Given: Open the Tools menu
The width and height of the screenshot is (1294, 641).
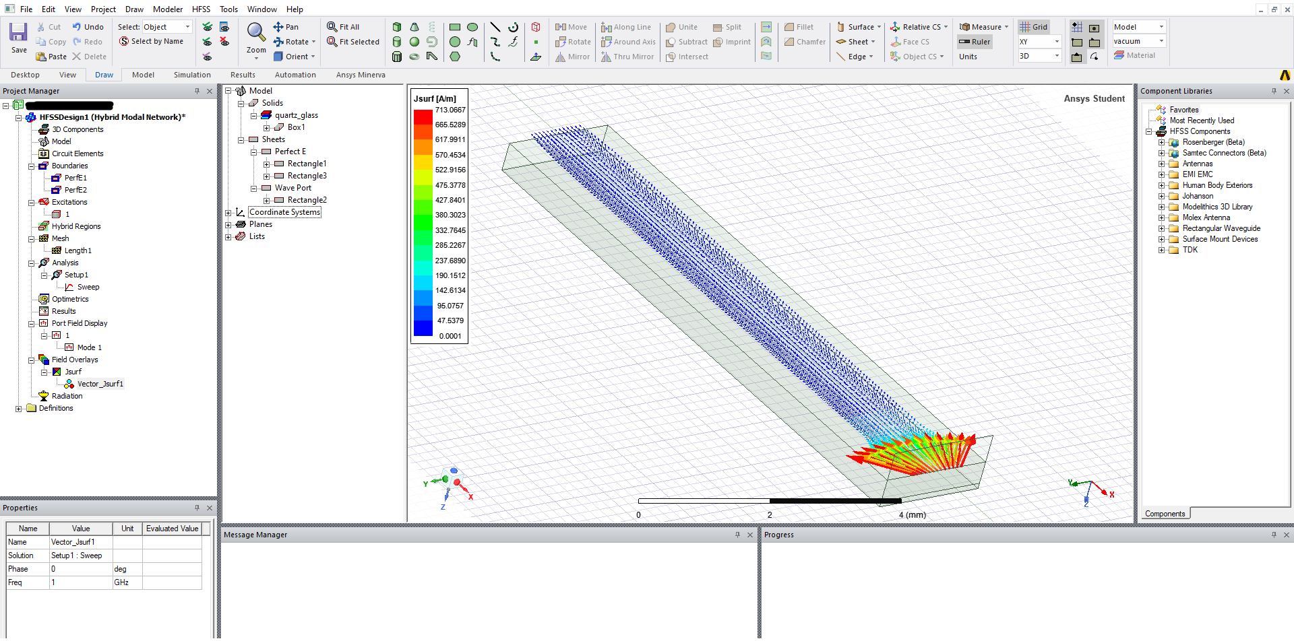Looking at the screenshot, I should 228,9.
